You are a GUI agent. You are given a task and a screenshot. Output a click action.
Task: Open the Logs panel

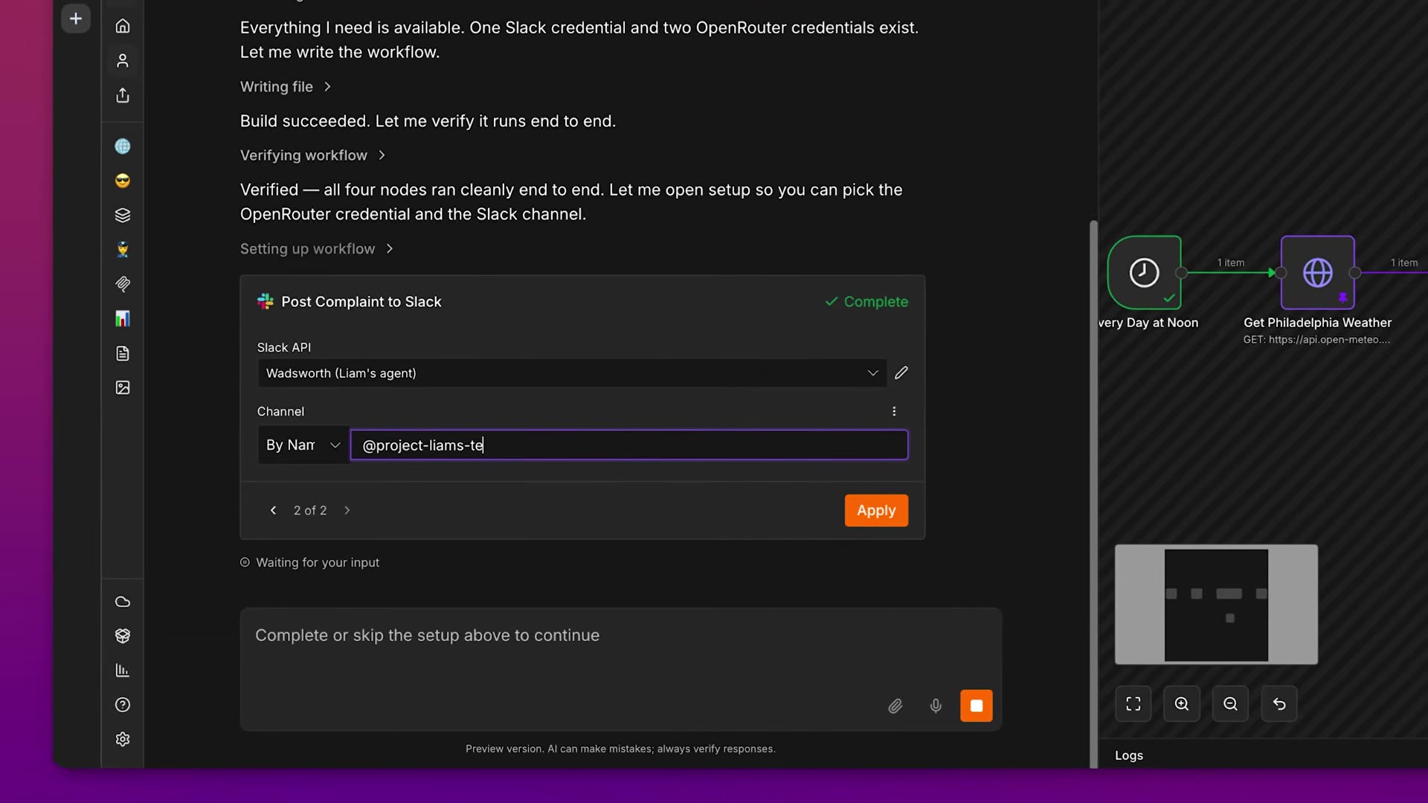[1129, 755]
